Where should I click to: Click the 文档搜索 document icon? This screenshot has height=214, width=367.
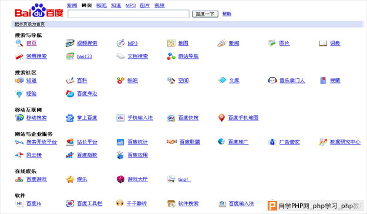coord(120,56)
